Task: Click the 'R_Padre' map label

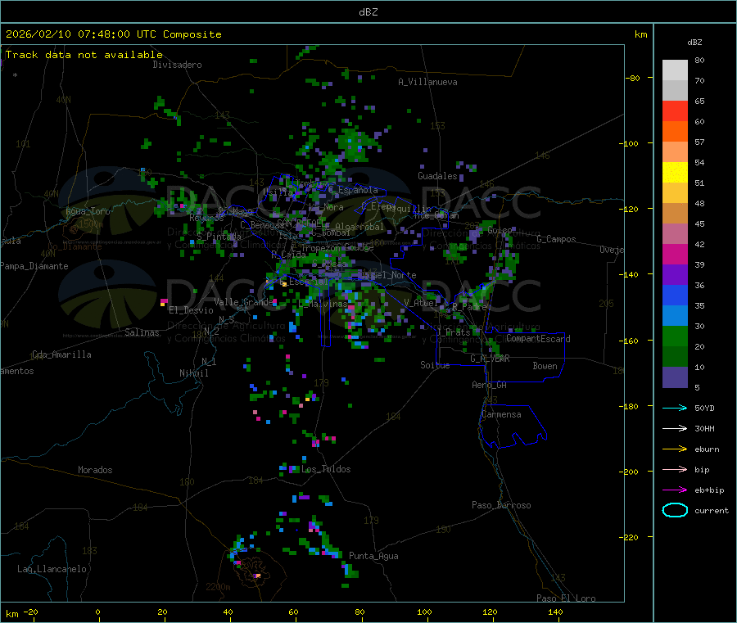Action: [469, 307]
